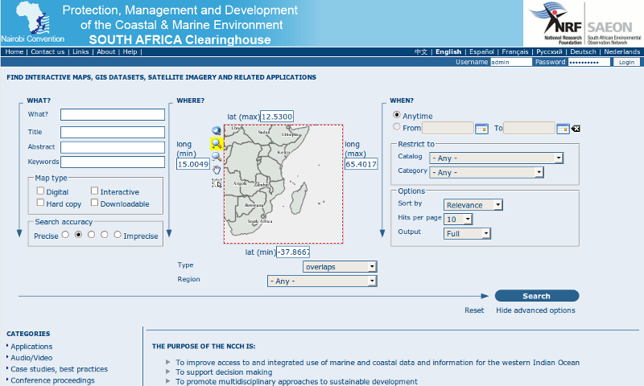Switch language to Deutsch
Image resolution: width=644 pixels, height=386 pixels.
click(583, 51)
